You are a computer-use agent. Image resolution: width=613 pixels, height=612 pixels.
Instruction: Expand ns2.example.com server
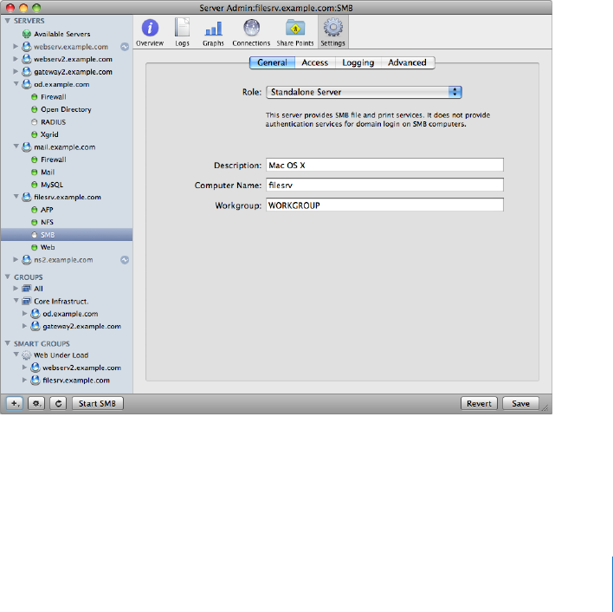(16, 259)
